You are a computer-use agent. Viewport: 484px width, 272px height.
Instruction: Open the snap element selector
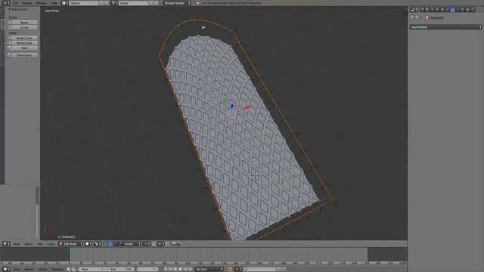(160, 244)
